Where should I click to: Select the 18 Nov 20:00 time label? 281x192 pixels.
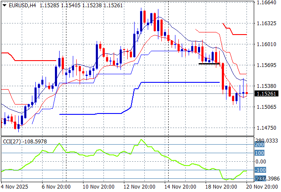(221, 187)
